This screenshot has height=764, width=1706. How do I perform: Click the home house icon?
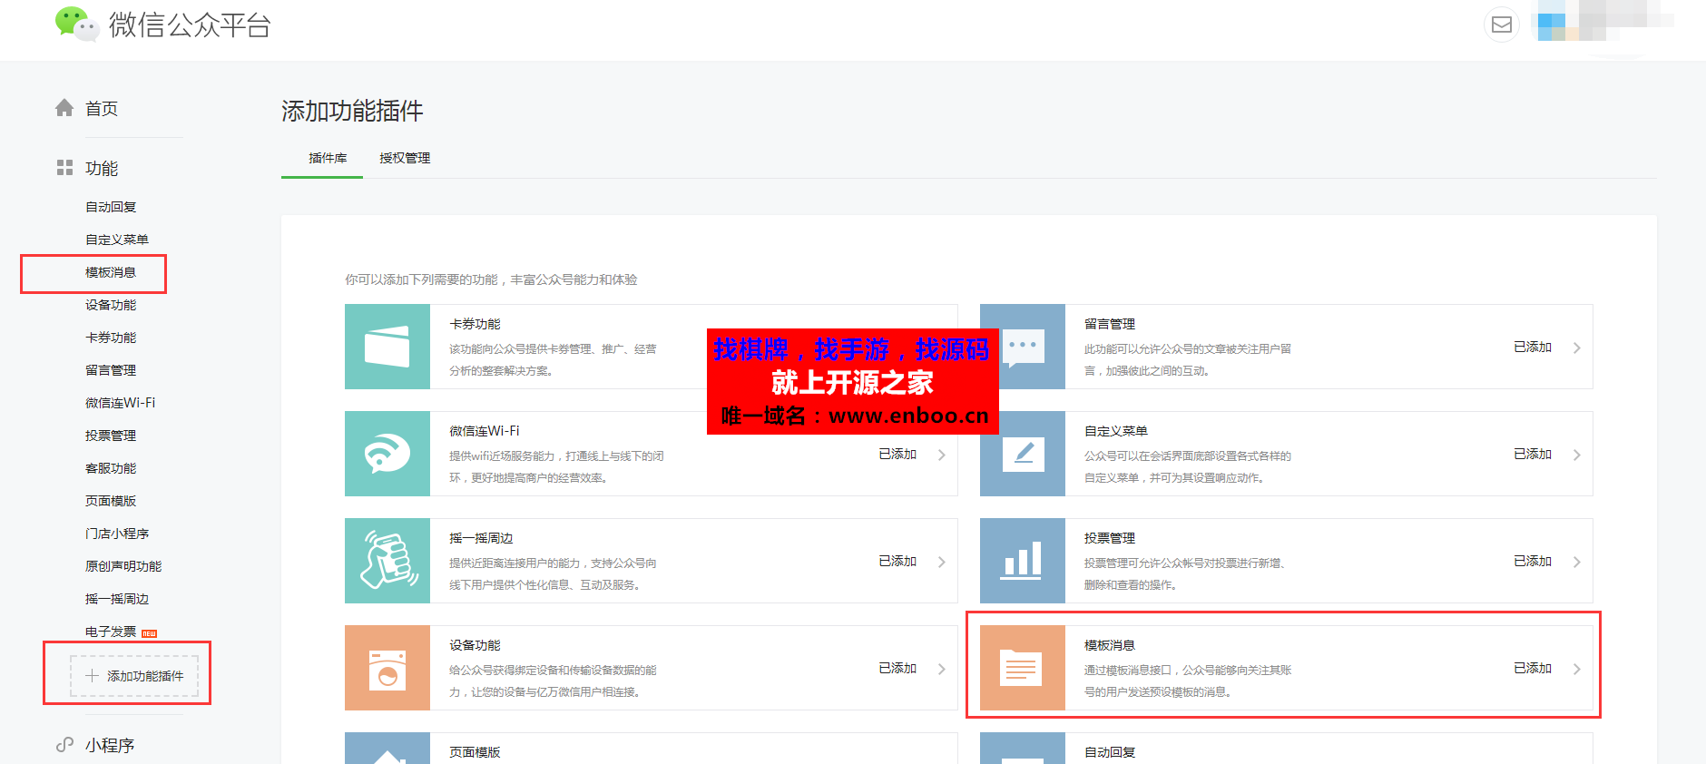[x=64, y=108]
